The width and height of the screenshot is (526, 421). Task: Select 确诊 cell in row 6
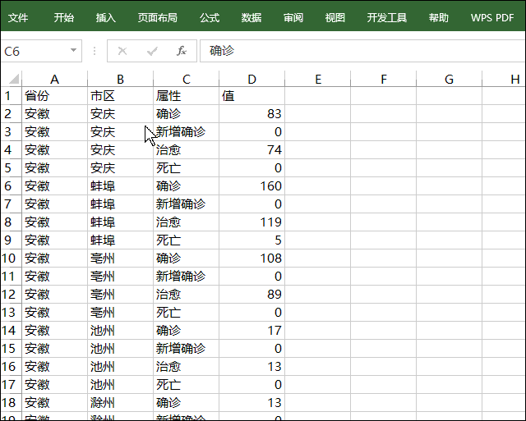(187, 186)
